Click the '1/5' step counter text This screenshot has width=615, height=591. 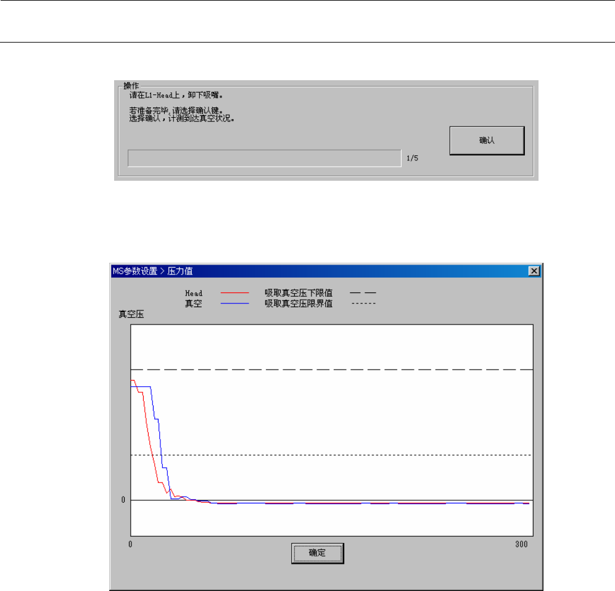click(x=412, y=158)
